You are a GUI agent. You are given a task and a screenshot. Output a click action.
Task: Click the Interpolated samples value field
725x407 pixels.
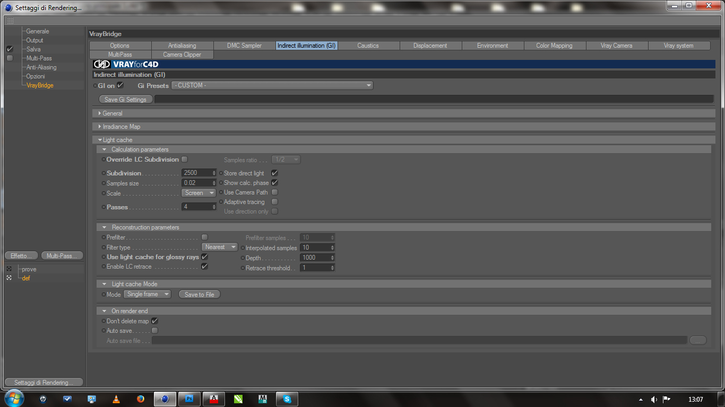[315, 247]
